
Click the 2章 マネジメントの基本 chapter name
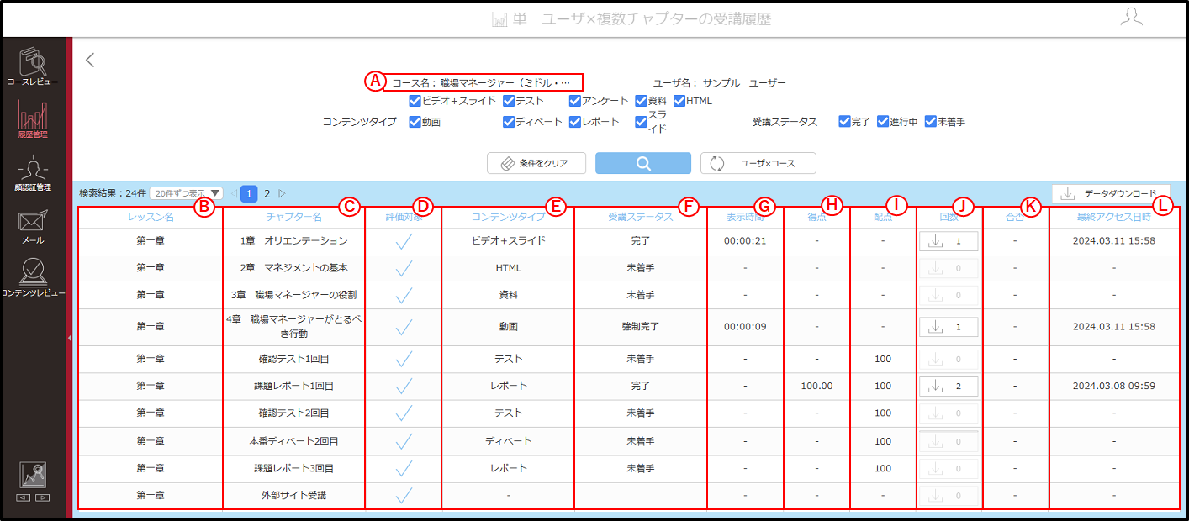293,268
